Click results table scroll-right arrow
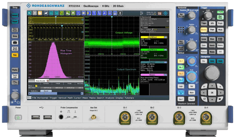The height and width of the screenshot is (137, 235). pos(82,93)
